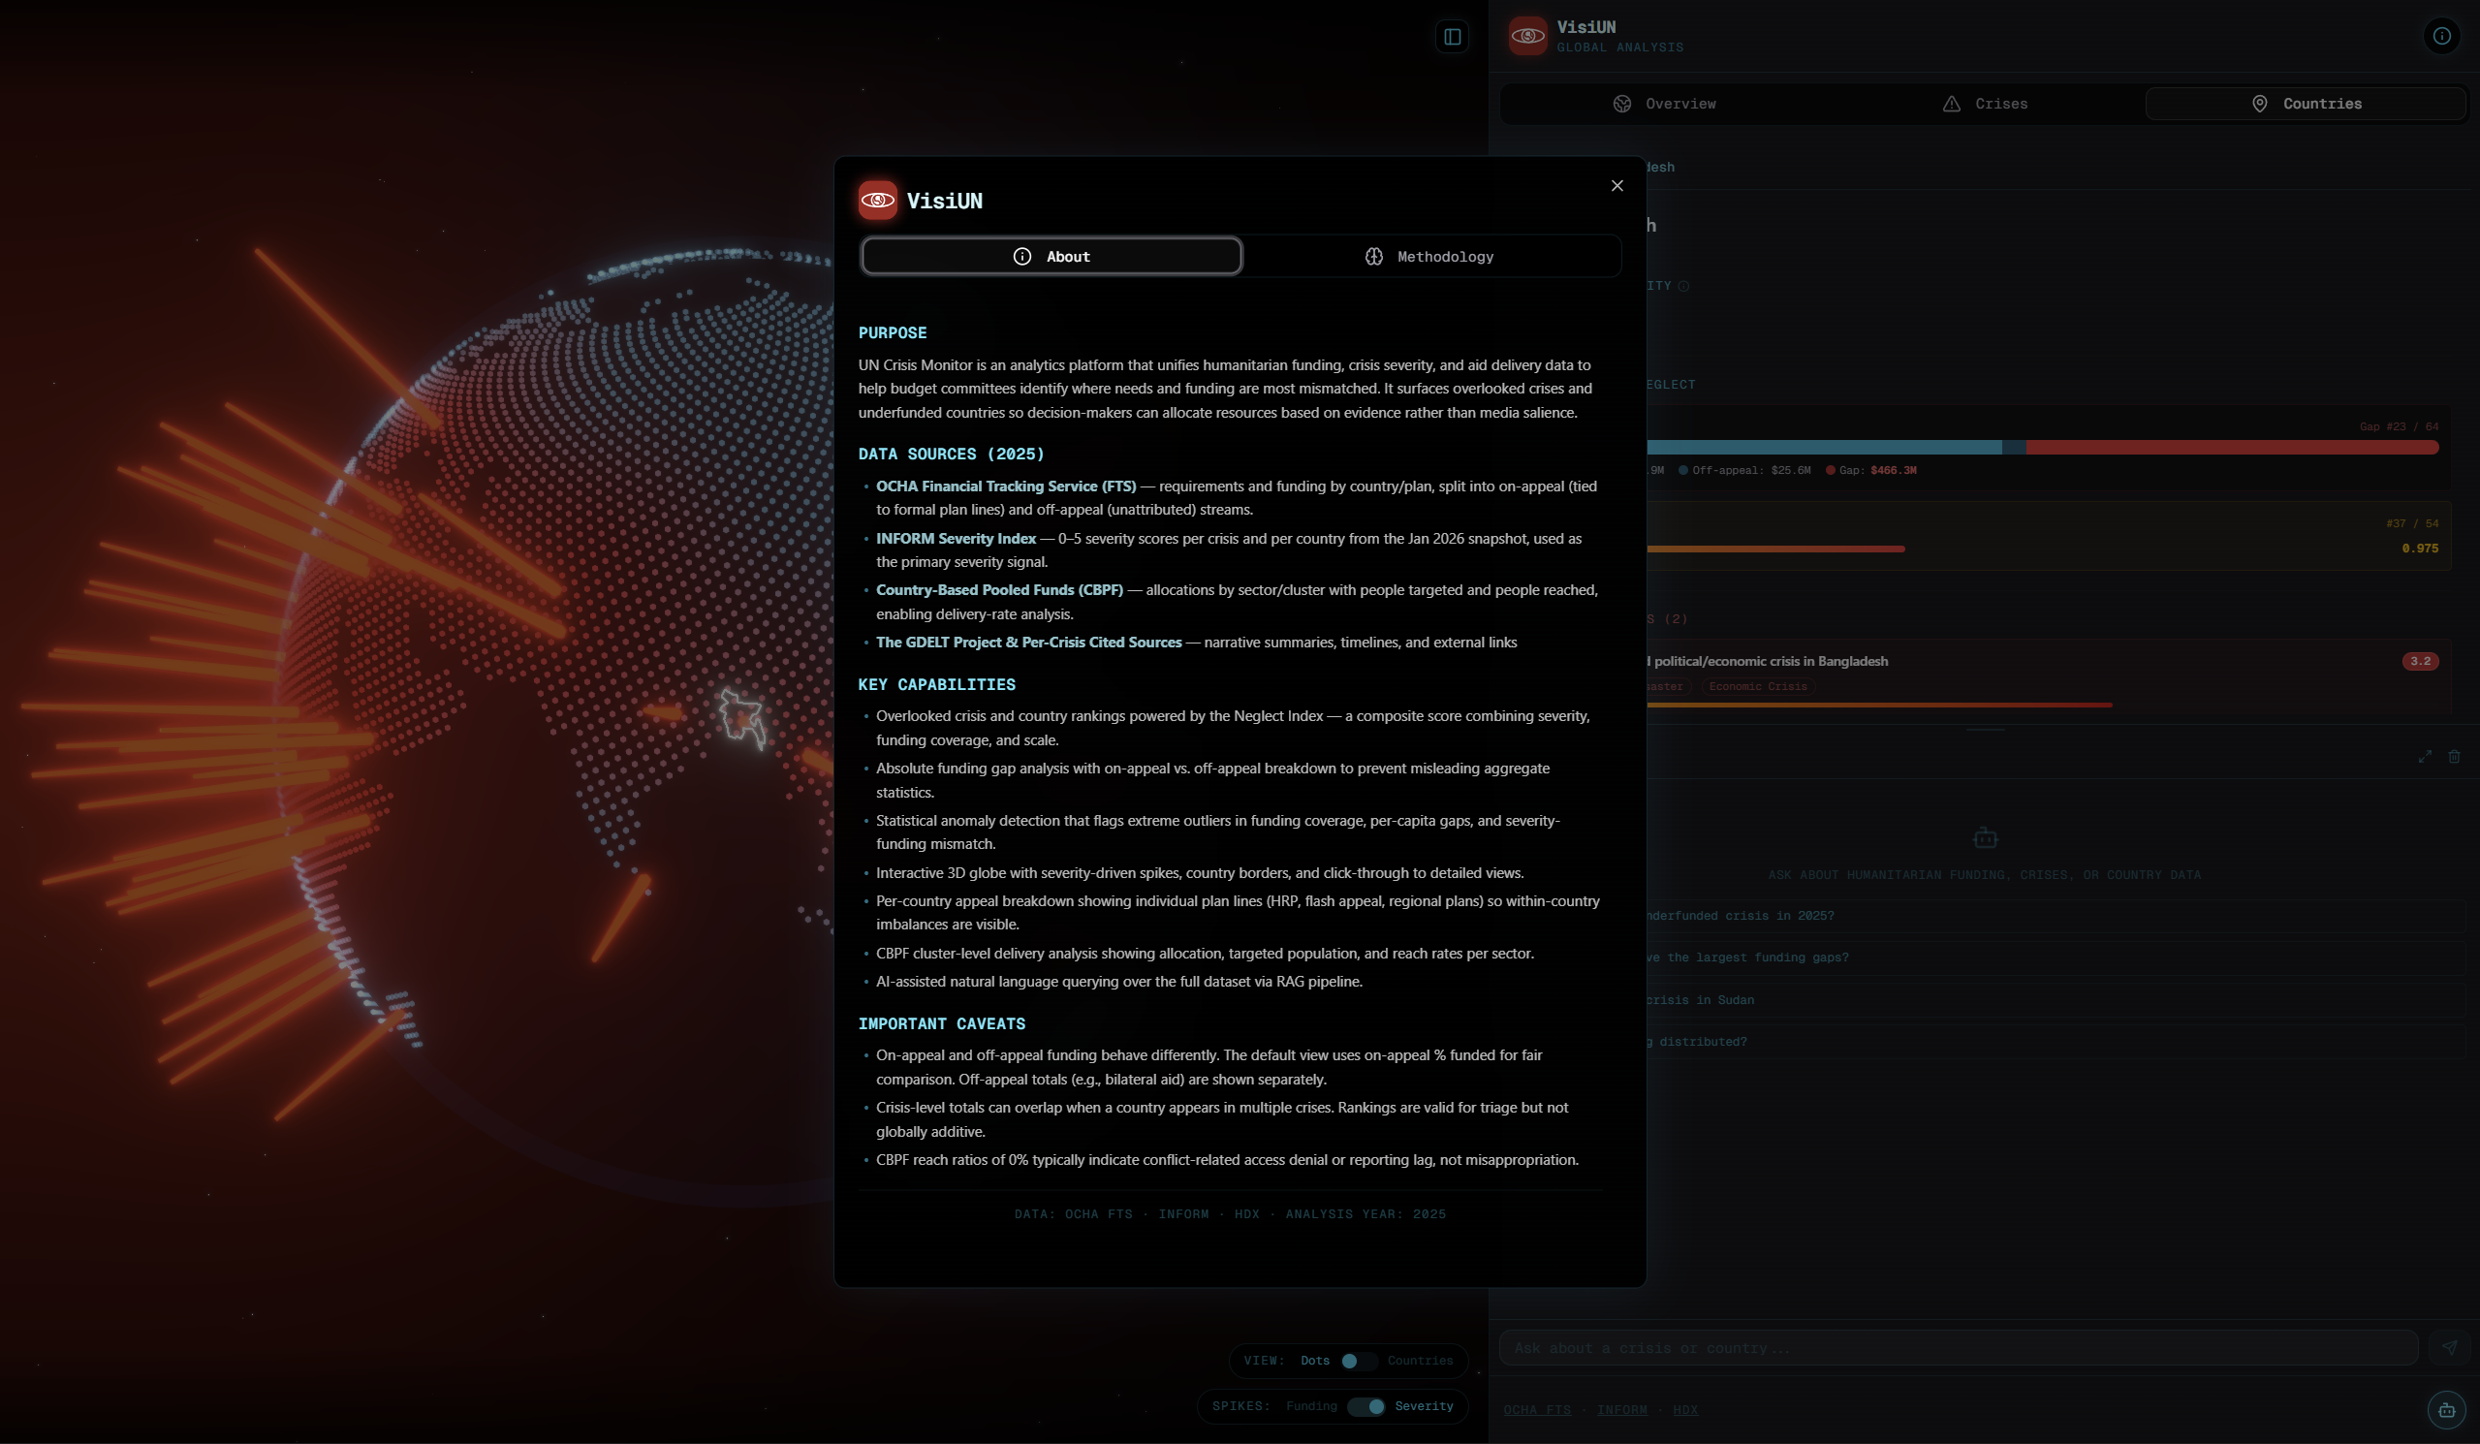Open the Crises warning tab
This screenshot has width=2480, height=1444.
(1984, 105)
